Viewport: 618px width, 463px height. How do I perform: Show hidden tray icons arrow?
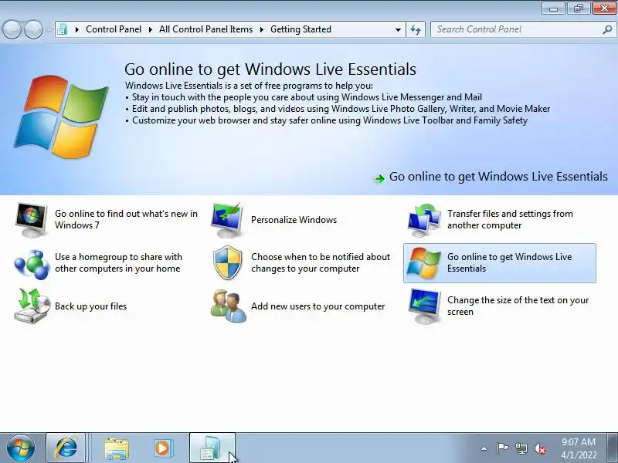click(x=484, y=448)
